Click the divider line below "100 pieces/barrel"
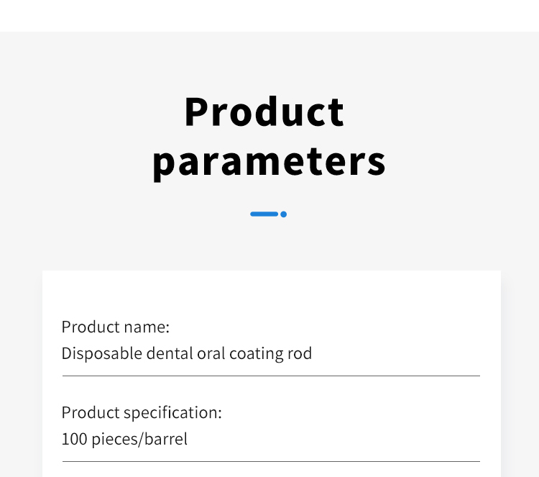 [x=271, y=461]
